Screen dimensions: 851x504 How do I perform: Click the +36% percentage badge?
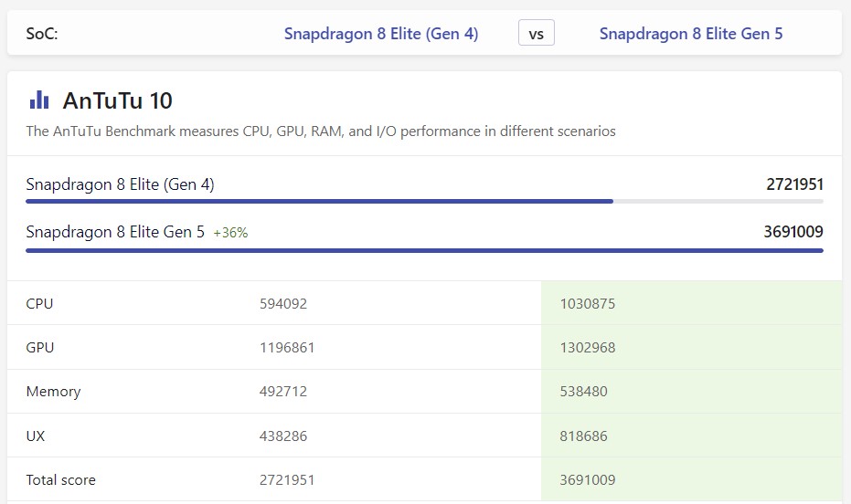230,233
